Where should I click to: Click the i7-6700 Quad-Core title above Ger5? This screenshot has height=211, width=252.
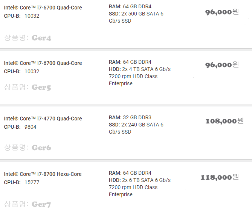43,63
